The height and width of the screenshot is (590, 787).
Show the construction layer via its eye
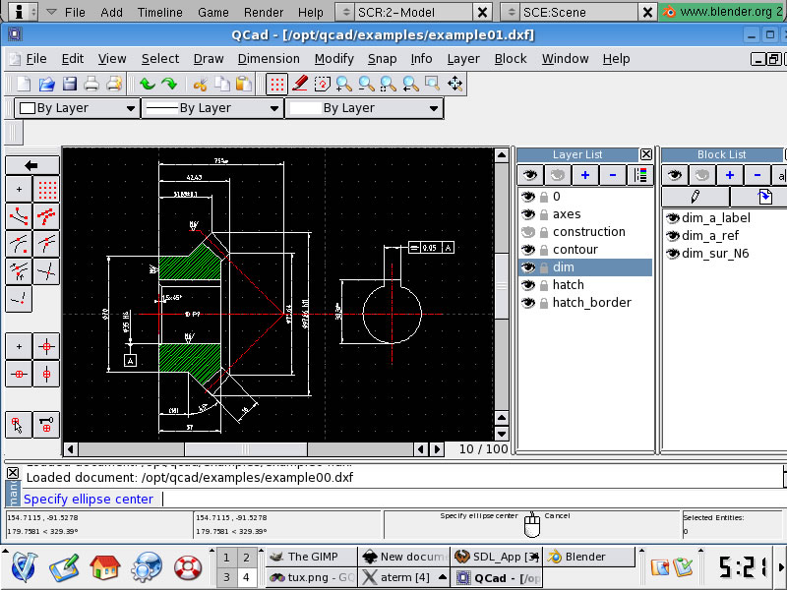point(528,232)
